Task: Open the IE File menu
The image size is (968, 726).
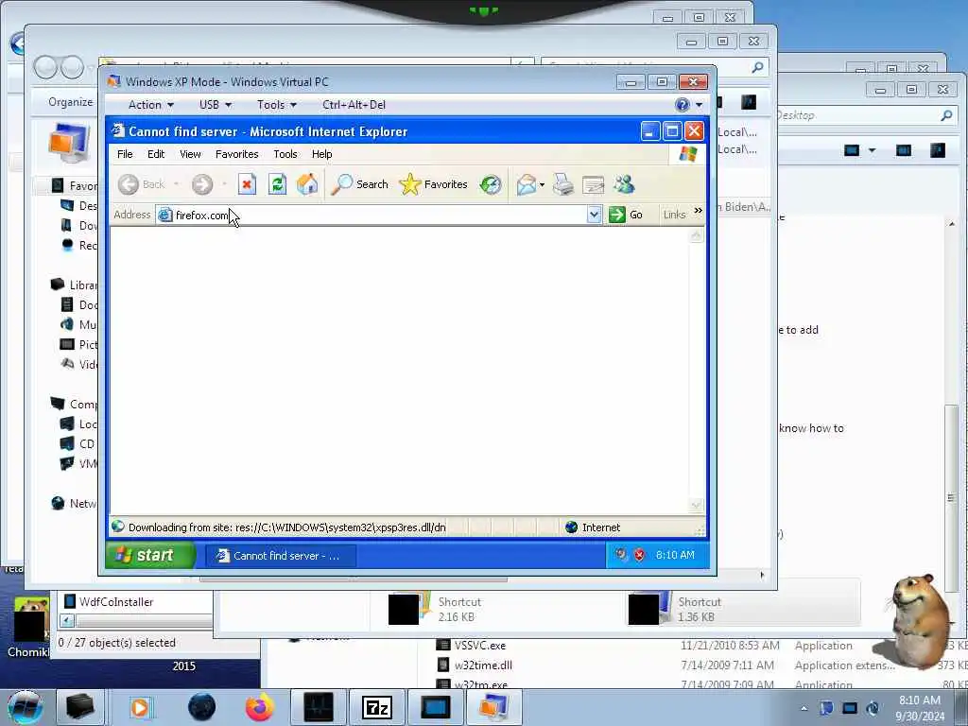Action: pyautogui.click(x=125, y=154)
